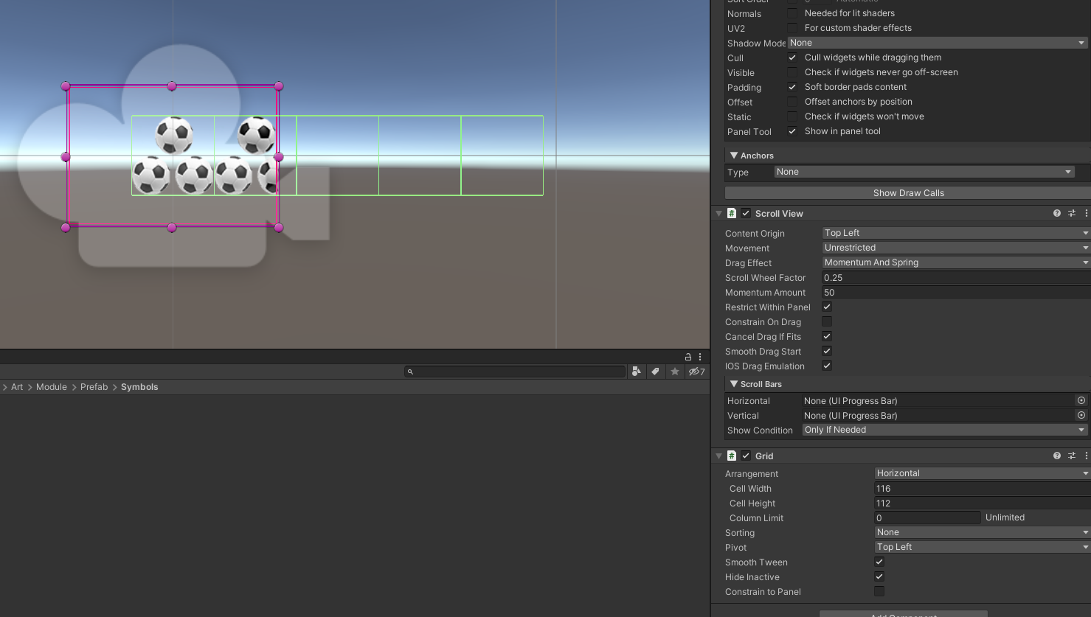Open Search by Label filter
Screen dimensions: 1091x617
point(655,372)
